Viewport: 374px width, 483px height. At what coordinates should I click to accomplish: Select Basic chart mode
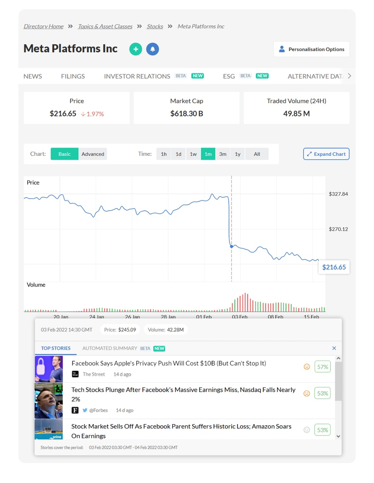(64, 154)
